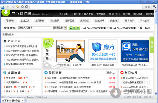Select the 多媒体类 category
The image size is (158, 103).
(85, 21)
